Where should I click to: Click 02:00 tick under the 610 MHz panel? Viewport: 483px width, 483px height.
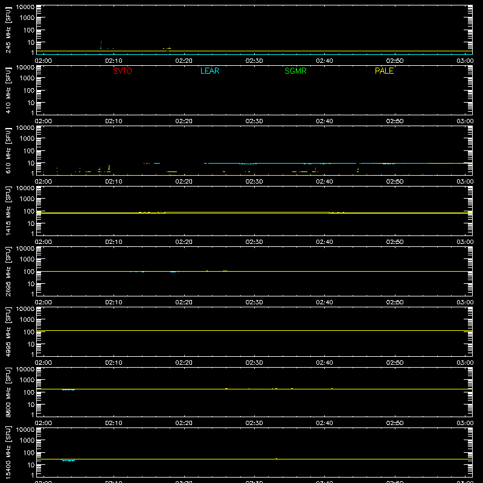pyautogui.click(x=43, y=182)
